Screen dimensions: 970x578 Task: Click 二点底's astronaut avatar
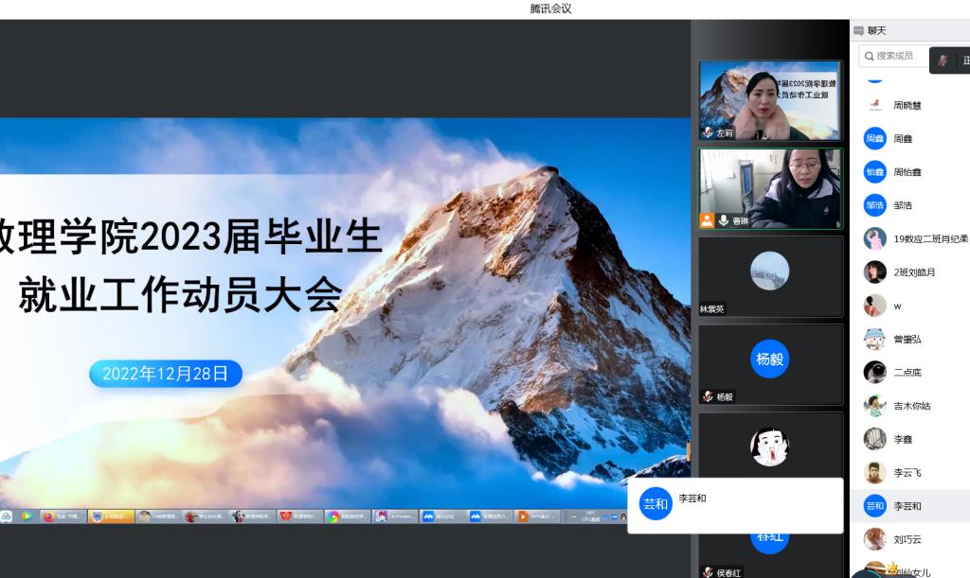[874, 373]
